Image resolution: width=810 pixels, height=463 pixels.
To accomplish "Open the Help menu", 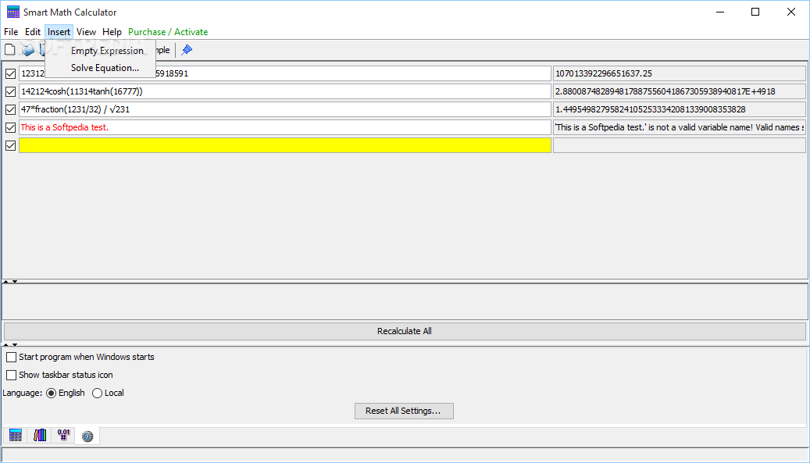I will click(112, 32).
